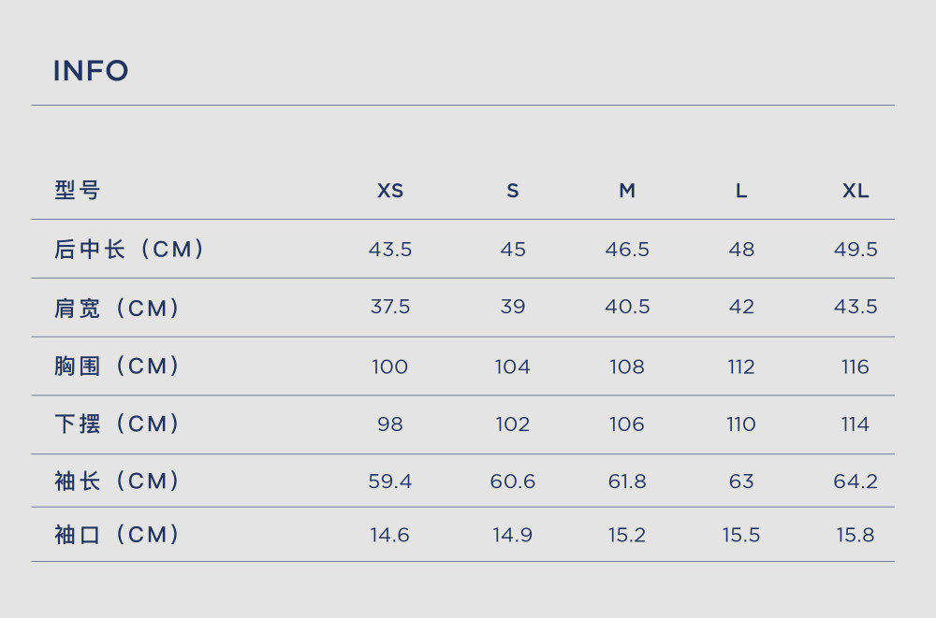Click the INFO heading
Viewport: 936px width, 618px height.
tap(91, 71)
